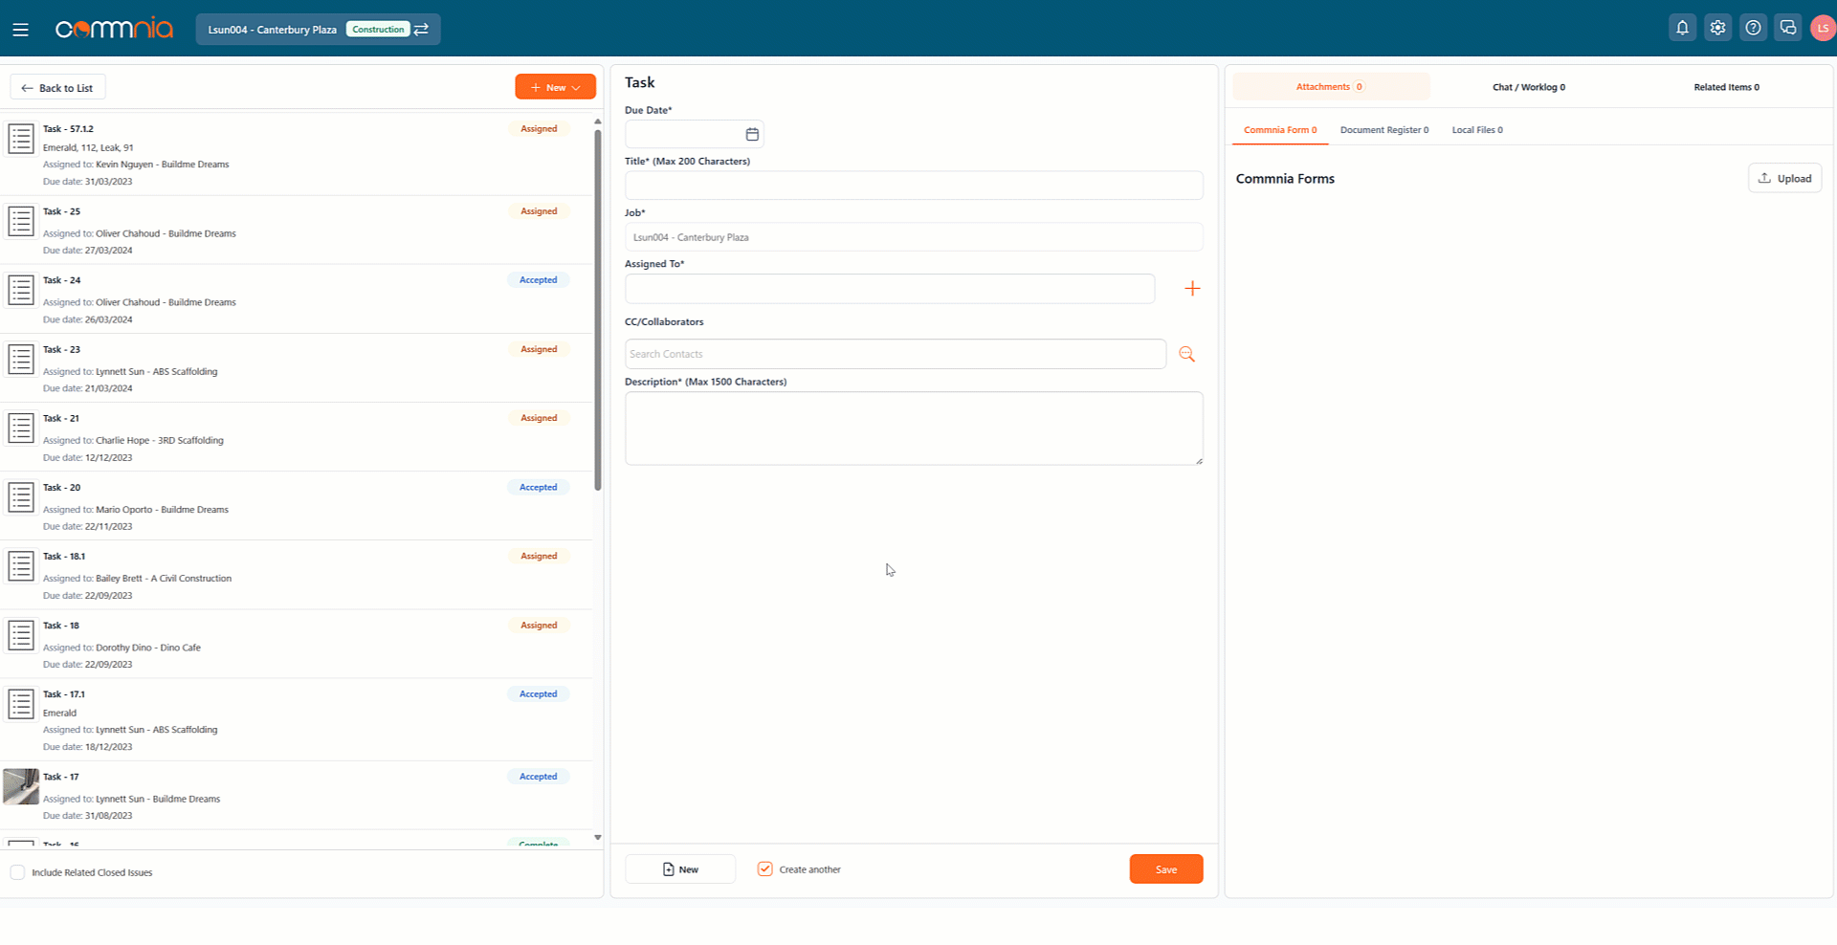Viewport: 1837px width, 945px height.
Task: Click the Upload button
Action: pyautogui.click(x=1784, y=179)
